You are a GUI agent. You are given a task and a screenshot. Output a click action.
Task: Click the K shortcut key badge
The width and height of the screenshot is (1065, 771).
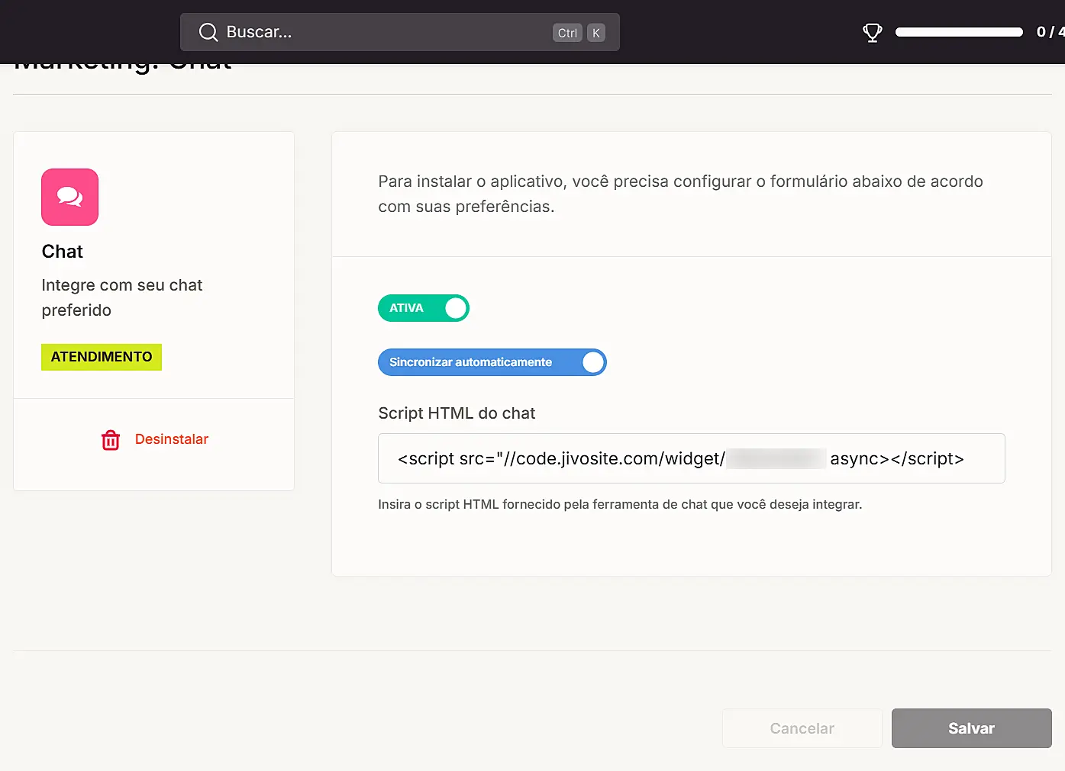coord(596,33)
